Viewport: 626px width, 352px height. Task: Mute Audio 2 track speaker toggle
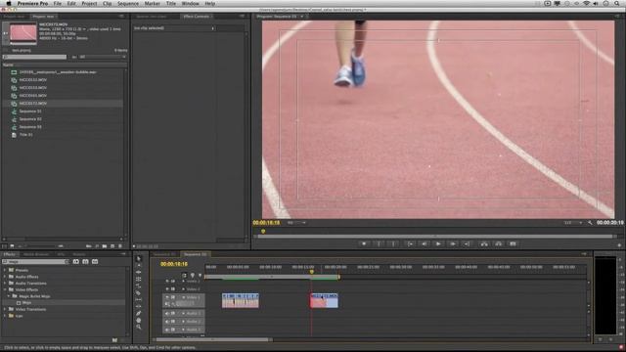(x=167, y=322)
